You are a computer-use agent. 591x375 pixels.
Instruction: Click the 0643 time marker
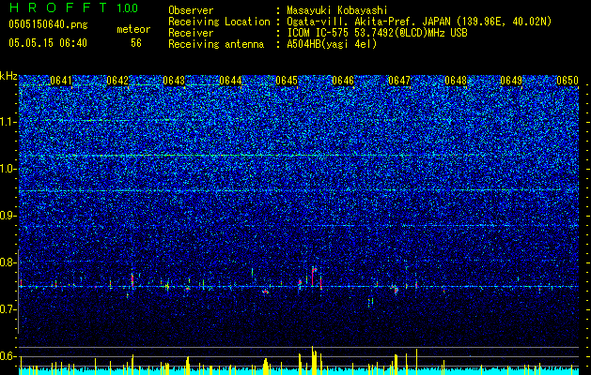point(174,81)
